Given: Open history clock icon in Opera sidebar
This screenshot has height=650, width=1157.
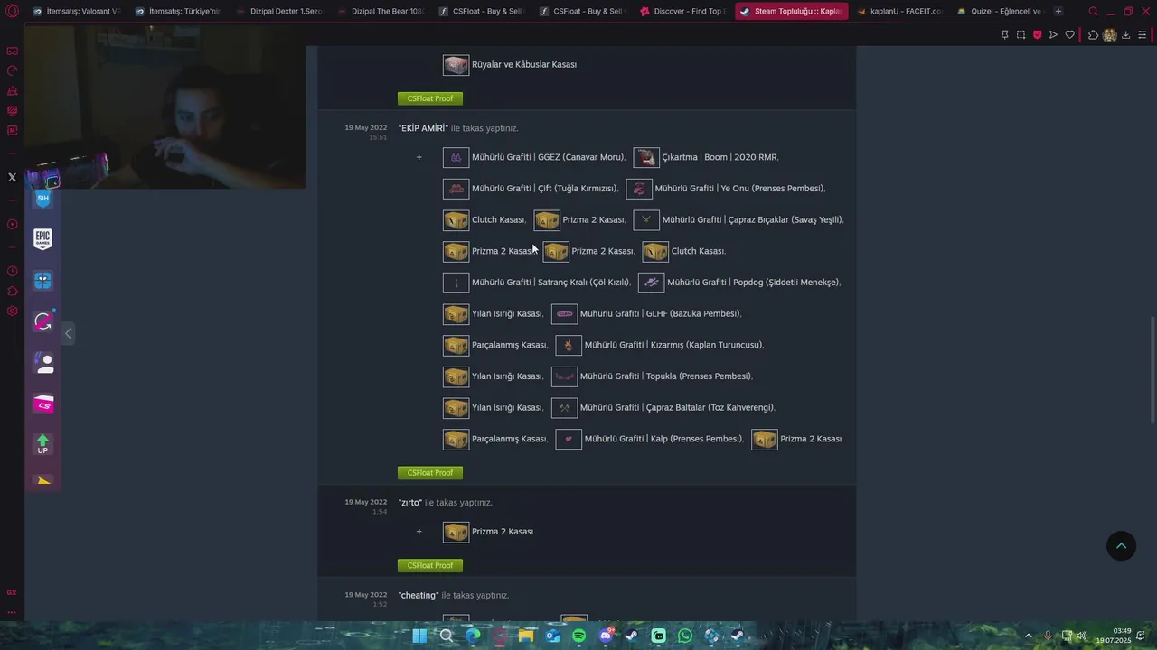Looking at the screenshot, I should 12,271.
